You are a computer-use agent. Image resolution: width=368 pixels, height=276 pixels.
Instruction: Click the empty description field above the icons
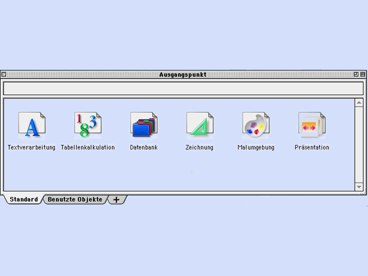183,88
